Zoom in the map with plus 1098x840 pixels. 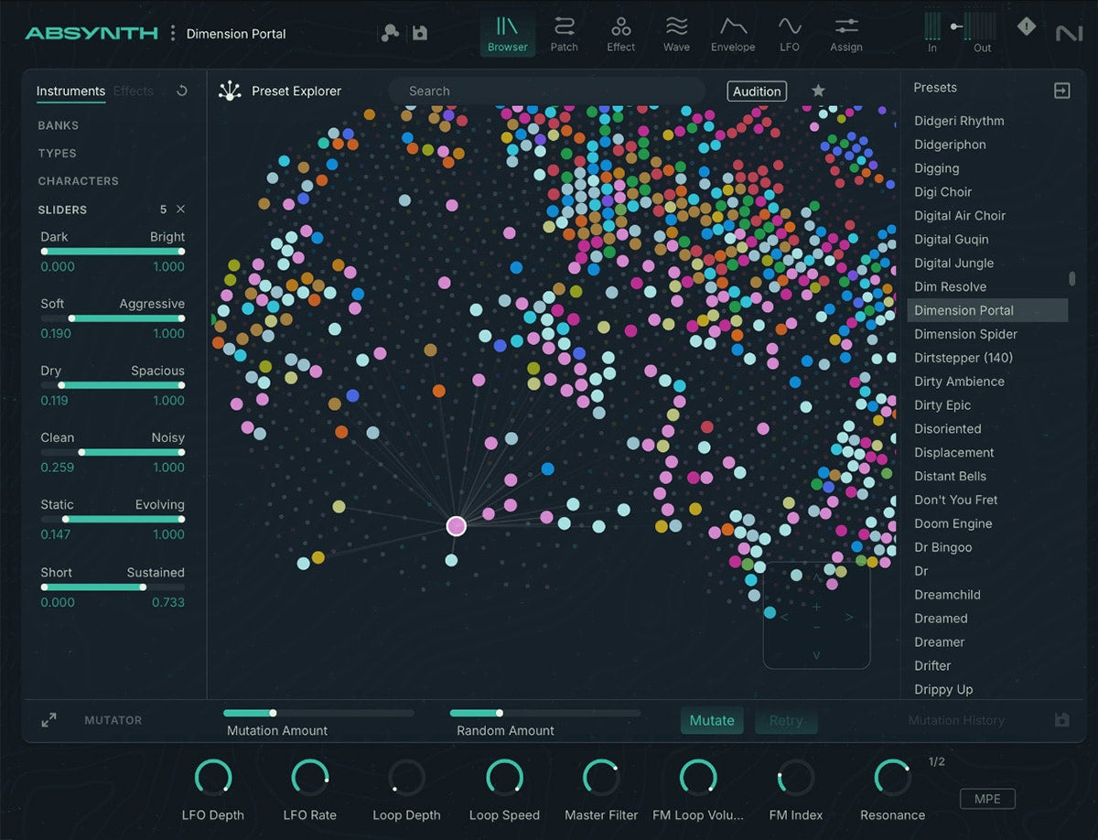[817, 607]
